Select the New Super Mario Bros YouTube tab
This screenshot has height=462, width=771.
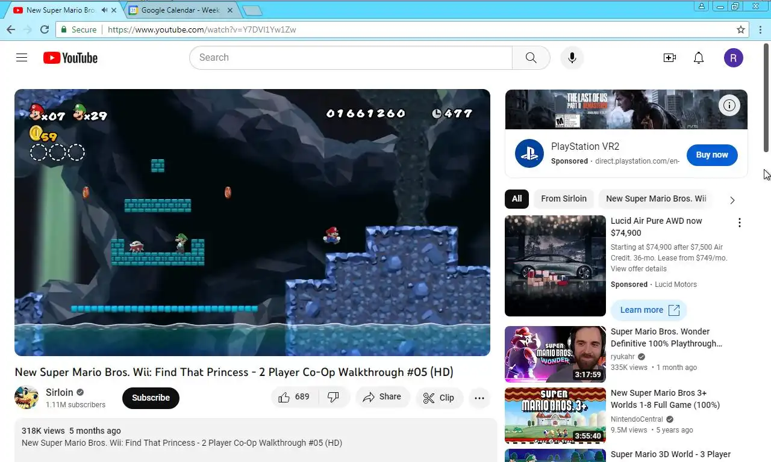tap(60, 10)
